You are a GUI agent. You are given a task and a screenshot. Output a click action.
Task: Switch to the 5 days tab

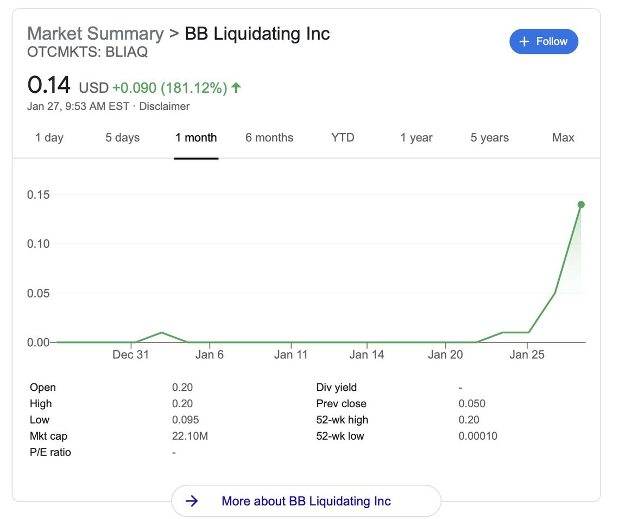coord(122,137)
